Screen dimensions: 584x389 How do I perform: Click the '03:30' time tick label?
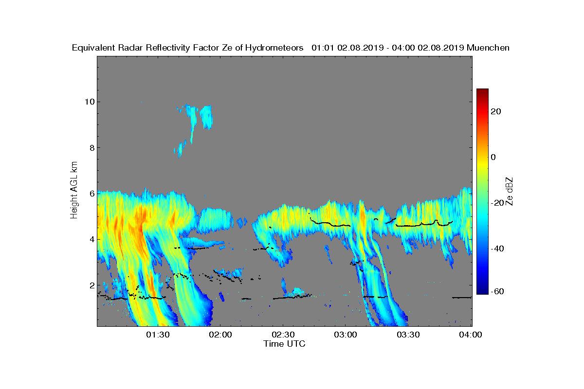pos(408,335)
